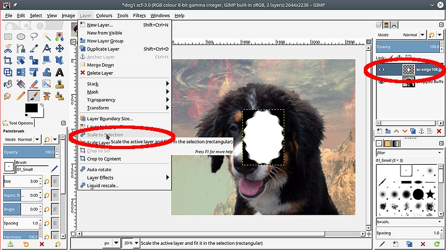
Task: Refresh brushes using the green arrow button
Action: [437, 244]
